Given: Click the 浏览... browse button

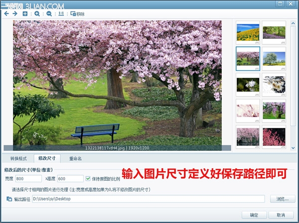Looking at the screenshot, I should [x=283, y=199].
